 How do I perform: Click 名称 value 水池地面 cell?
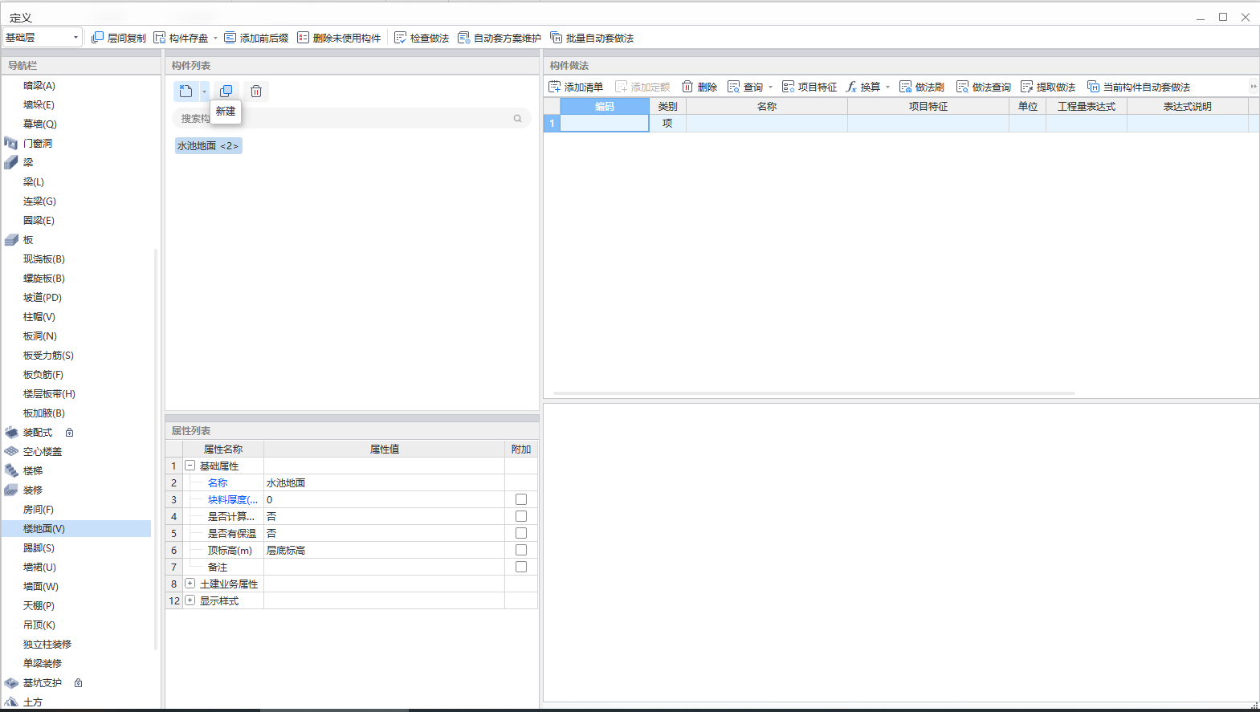tap(384, 482)
